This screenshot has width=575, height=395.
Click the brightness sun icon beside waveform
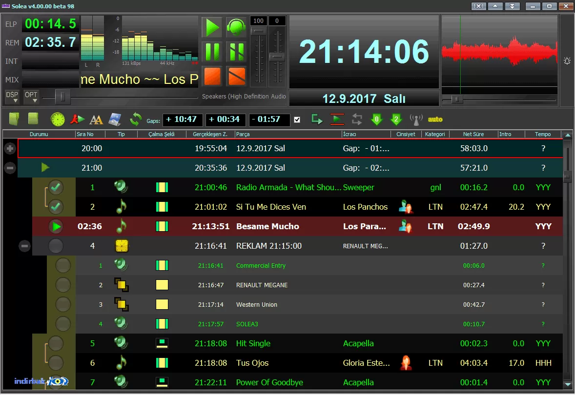[567, 61]
